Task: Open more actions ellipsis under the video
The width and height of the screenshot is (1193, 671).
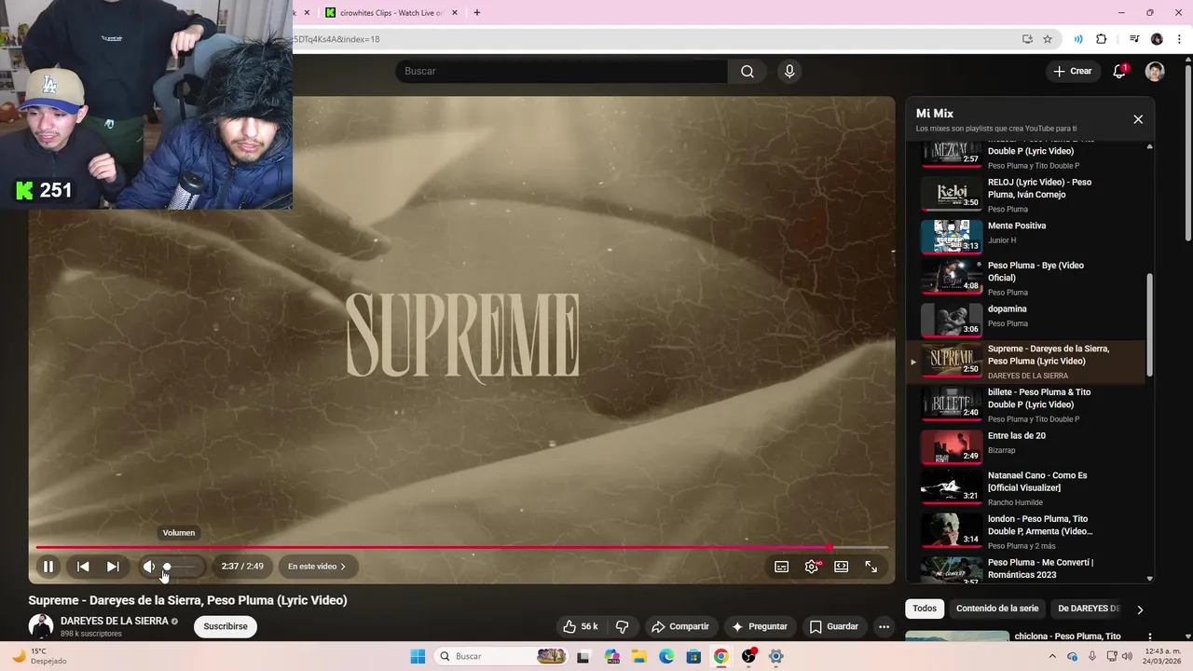Action: pyautogui.click(x=884, y=626)
